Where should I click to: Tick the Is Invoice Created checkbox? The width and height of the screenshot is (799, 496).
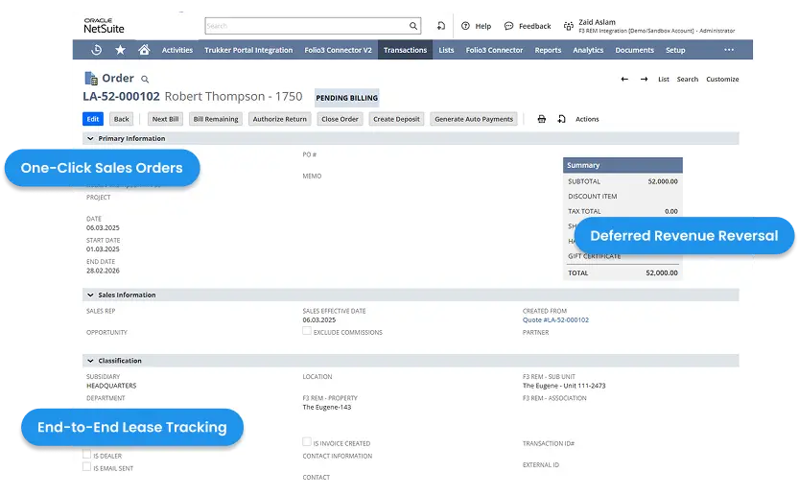coord(307,442)
